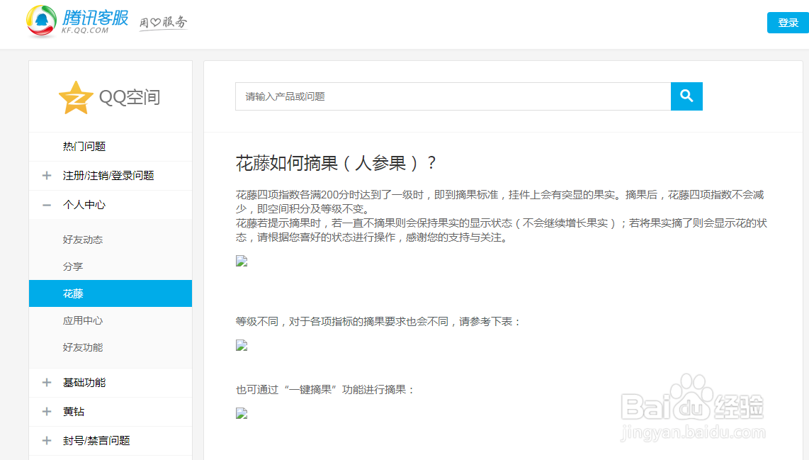Screen dimensions: 809x460
Task: Click the line 也可通过“一键摘果”功能进行摘果
Action: coord(326,390)
